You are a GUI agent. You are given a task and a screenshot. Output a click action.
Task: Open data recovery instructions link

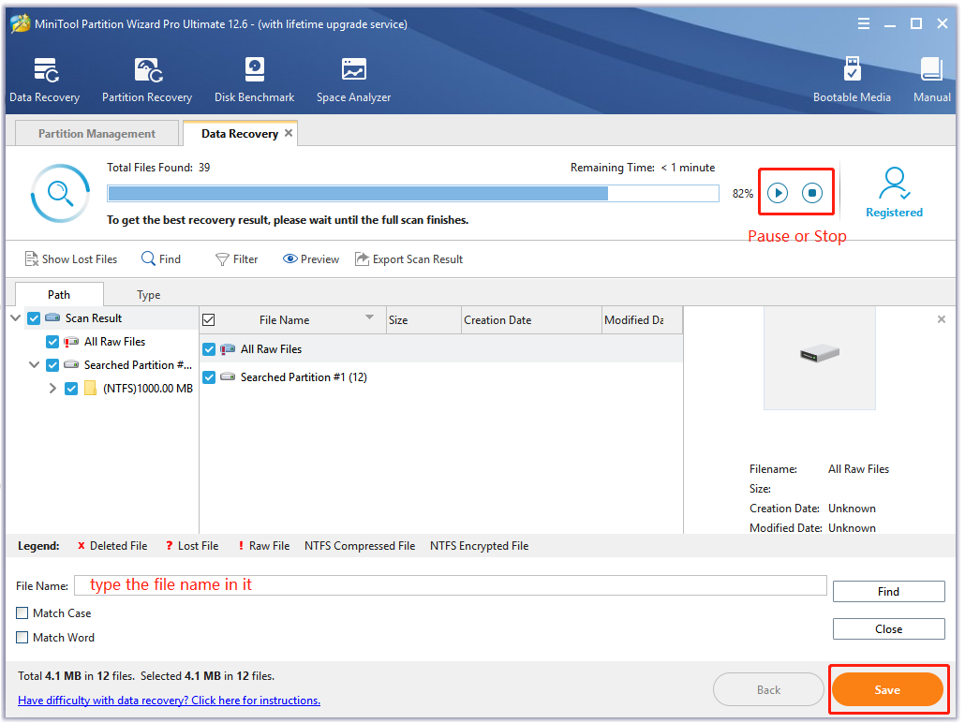click(x=170, y=701)
